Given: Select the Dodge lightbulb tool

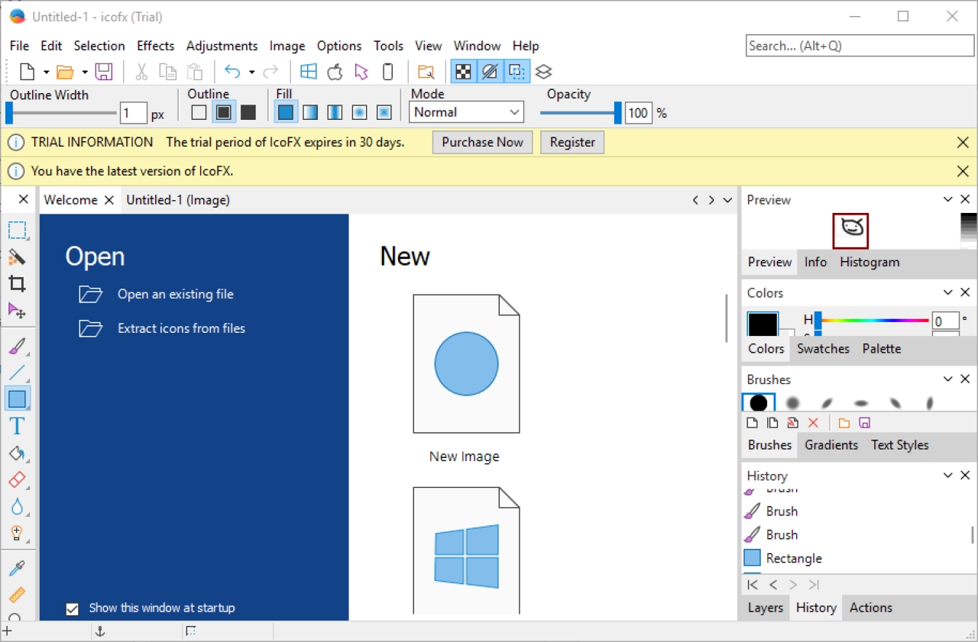Looking at the screenshot, I should click(17, 533).
